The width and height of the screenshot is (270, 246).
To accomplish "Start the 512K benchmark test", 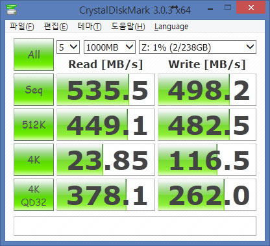I will [34, 125].
